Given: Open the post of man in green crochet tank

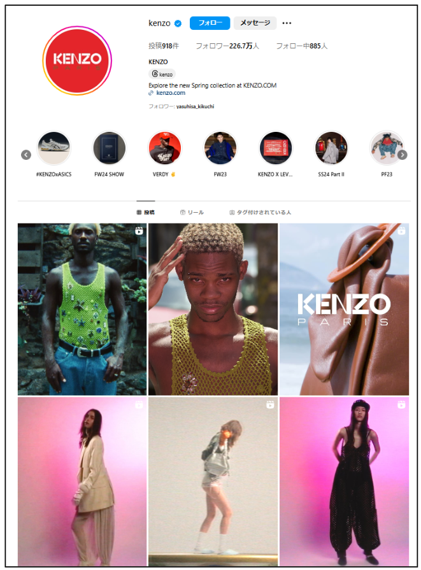Looking at the screenshot, I should click(82, 310).
